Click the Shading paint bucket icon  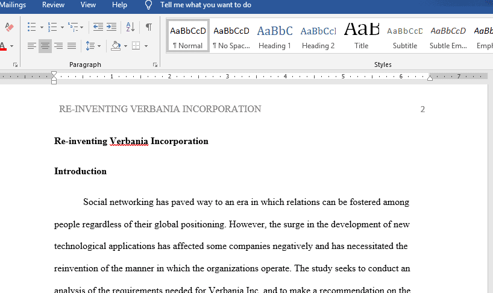tap(116, 46)
